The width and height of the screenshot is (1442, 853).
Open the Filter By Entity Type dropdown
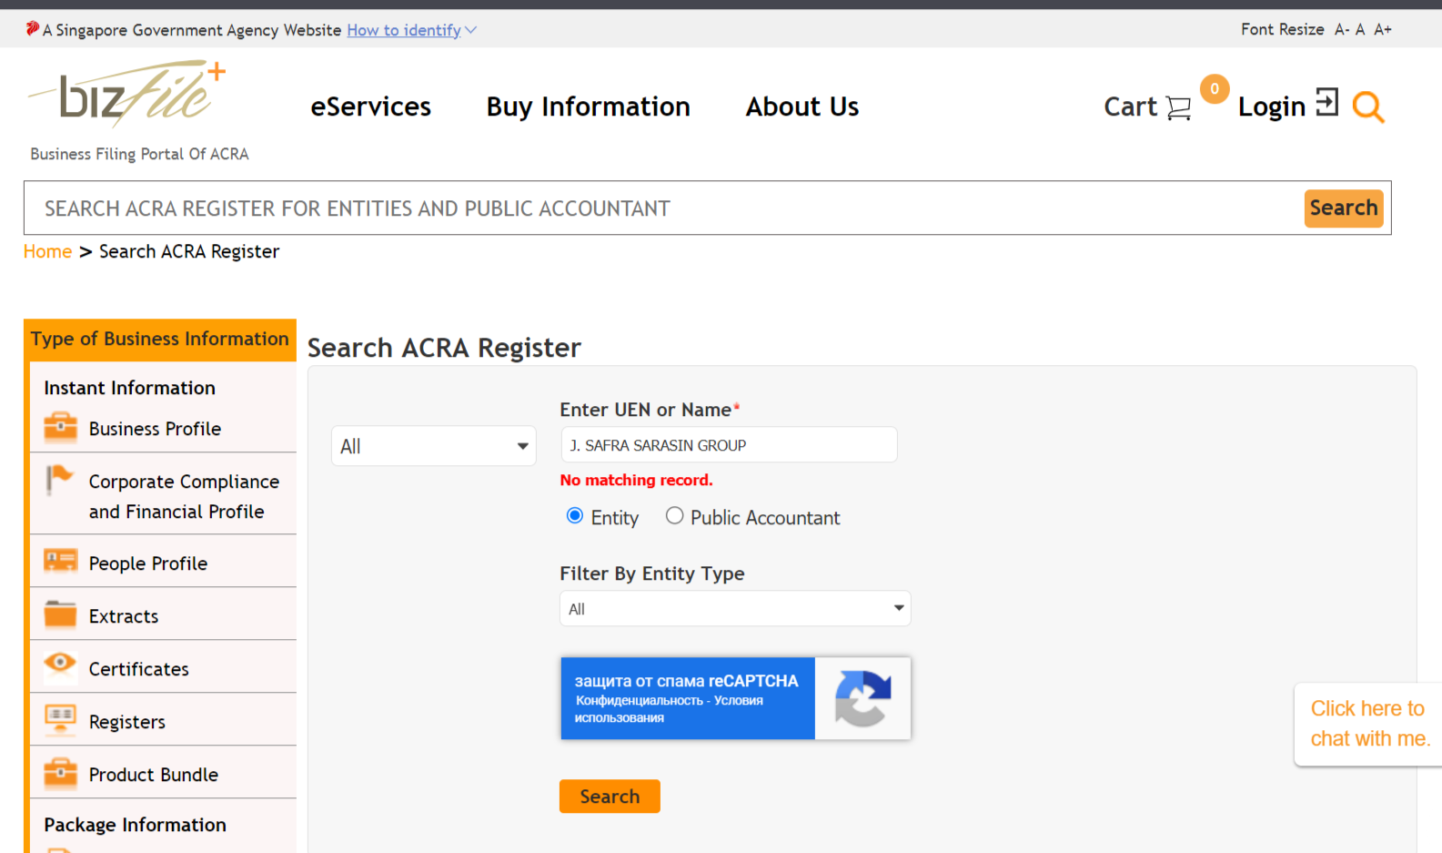pos(735,609)
